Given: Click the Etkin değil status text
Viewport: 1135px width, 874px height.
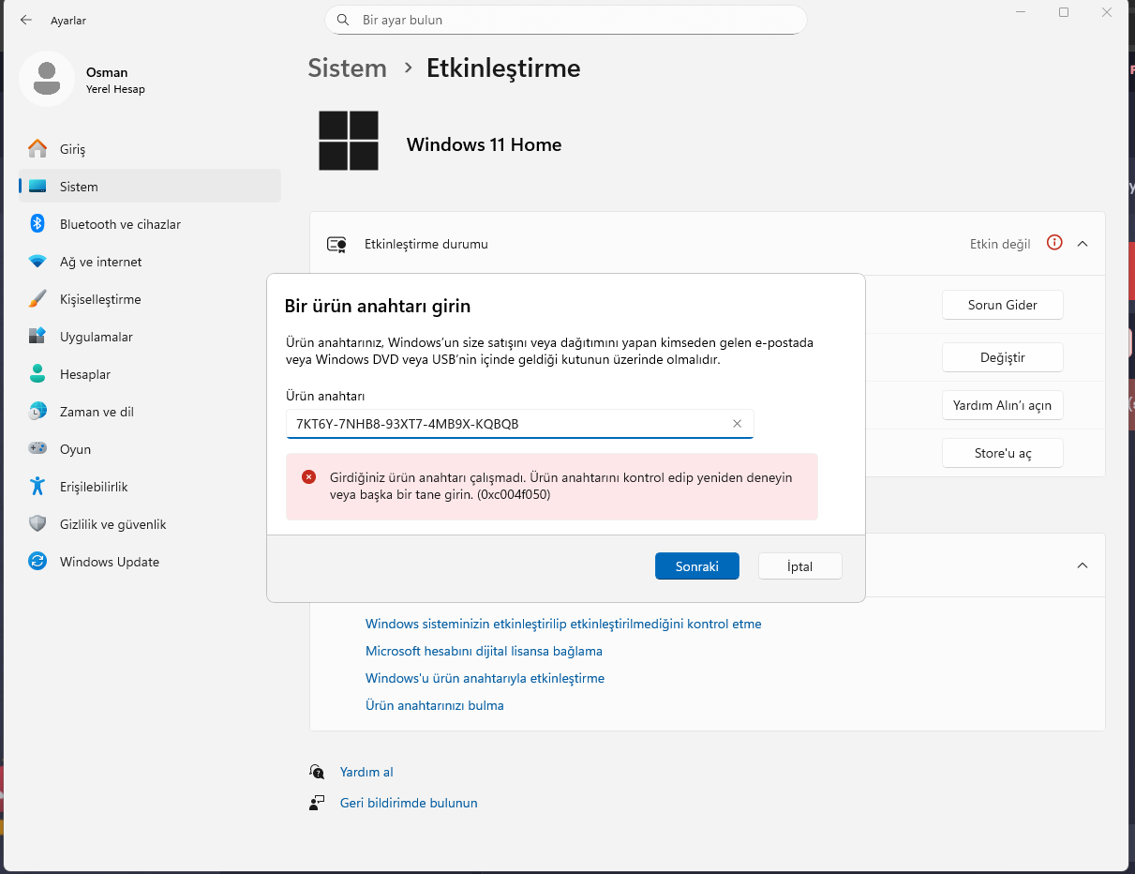Looking at the screenshot, I should pos(1000,244).
